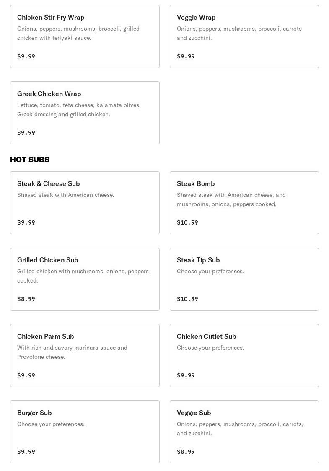Click the Veggie Wrap title text
329x471 pixels.
tap(196, 17)
